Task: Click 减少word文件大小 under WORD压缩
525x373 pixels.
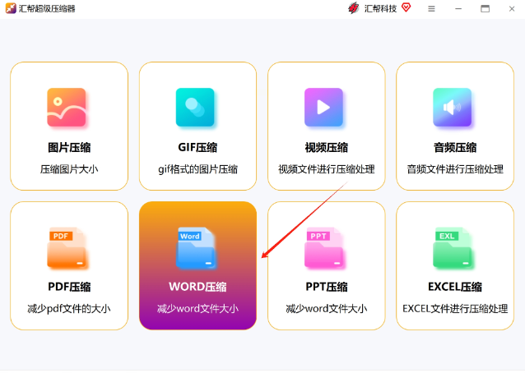Action: pyautogui.click(x=197, y=309)
